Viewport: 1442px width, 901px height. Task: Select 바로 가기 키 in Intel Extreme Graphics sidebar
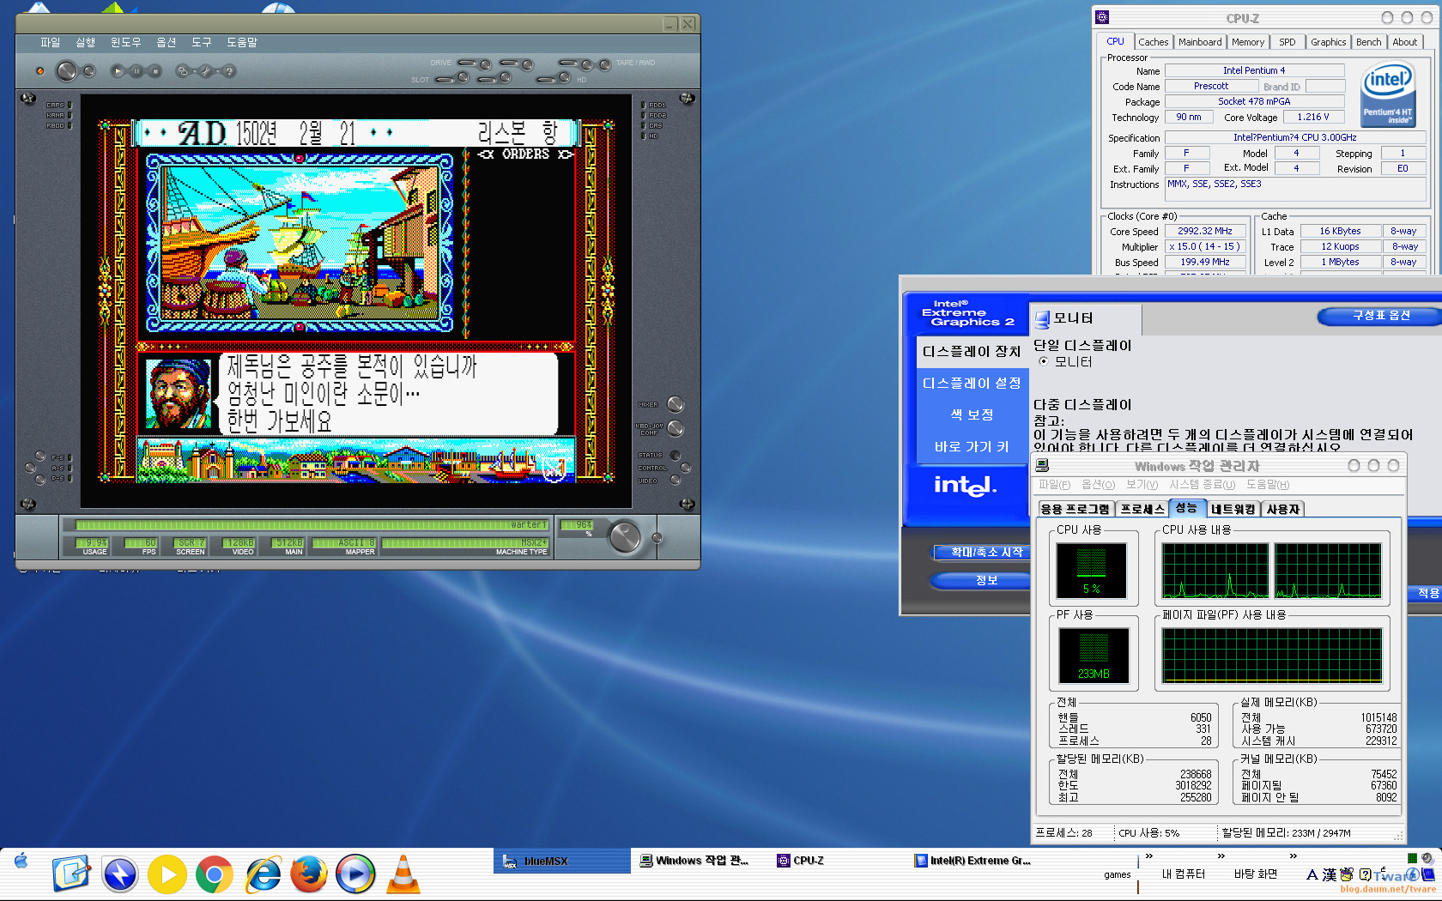972,447
